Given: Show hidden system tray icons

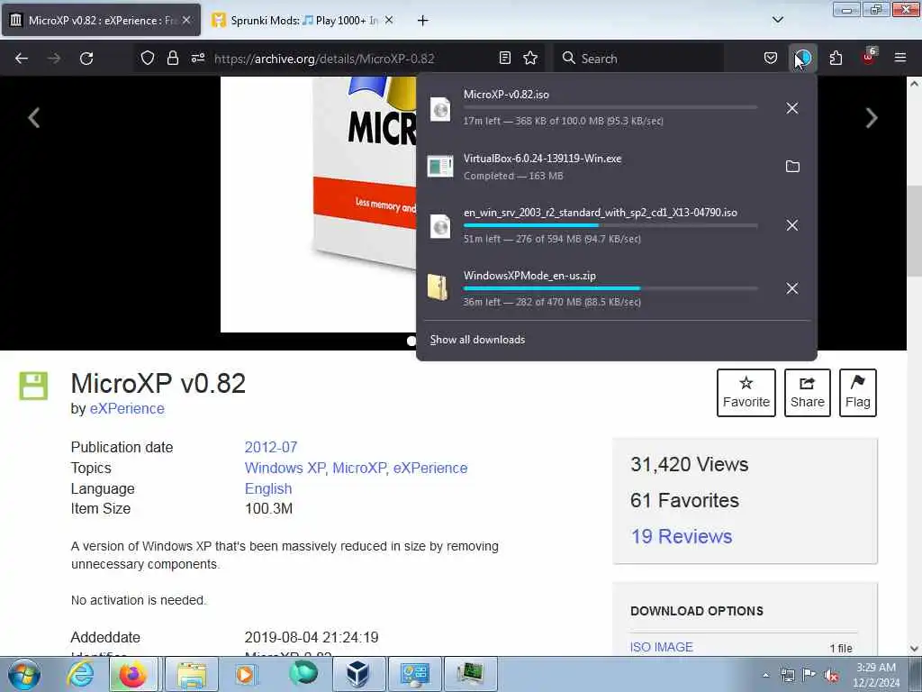Looking at the screenshot, I should click(x=765, y=675).
